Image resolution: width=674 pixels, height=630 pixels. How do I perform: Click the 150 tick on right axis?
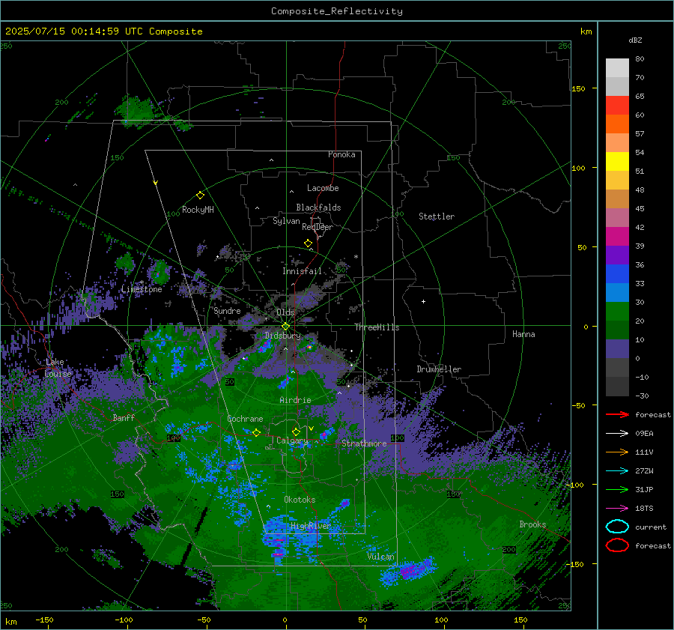pos(579,88)
